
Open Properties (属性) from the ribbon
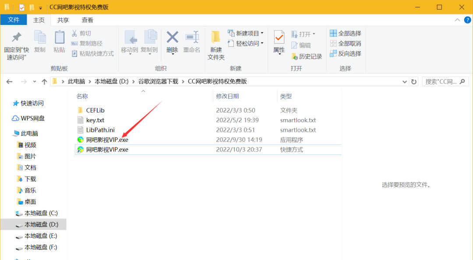(279, 42)
